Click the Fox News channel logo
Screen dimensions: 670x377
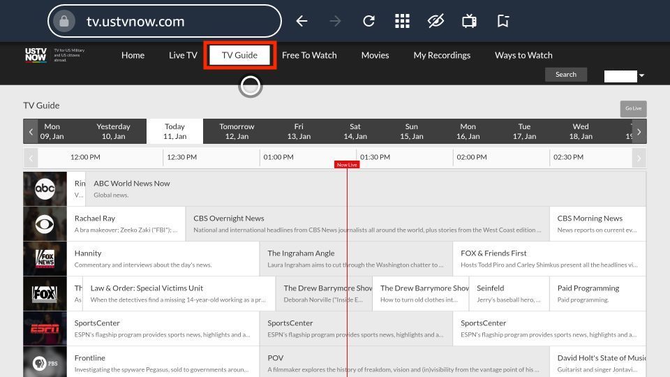pos(45,258)
